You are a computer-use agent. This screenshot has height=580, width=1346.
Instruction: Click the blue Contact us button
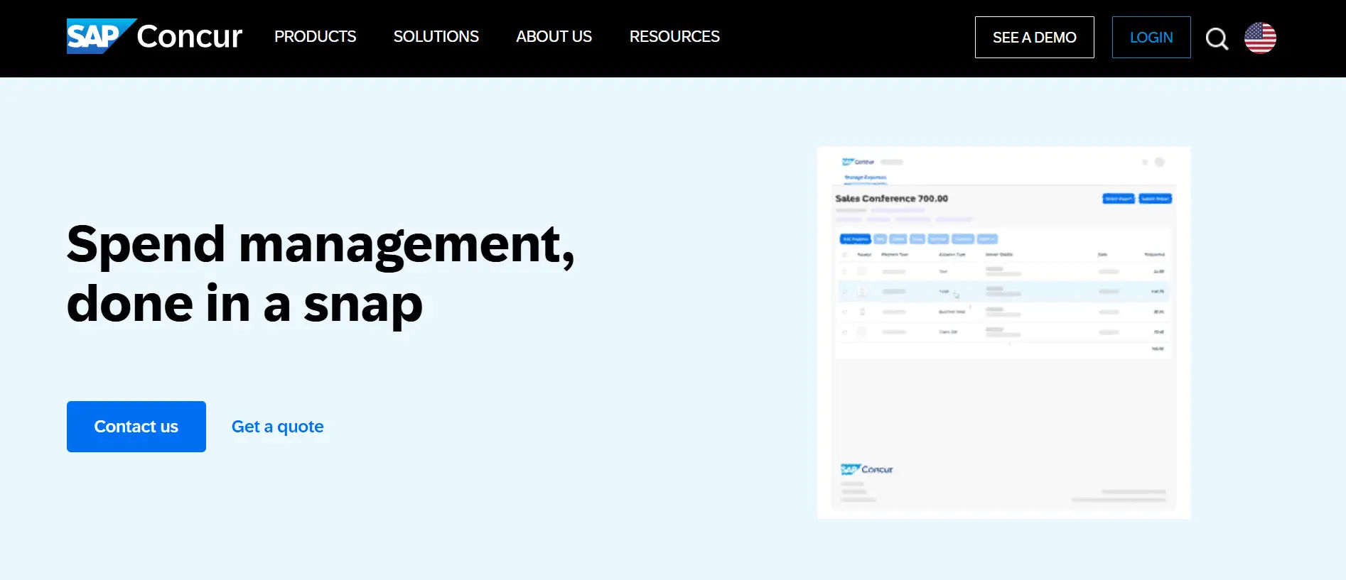(x=136, y=427)
